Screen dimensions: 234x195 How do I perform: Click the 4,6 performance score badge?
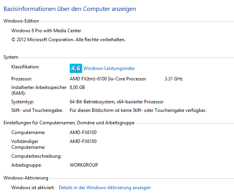(x=76, y=68)
